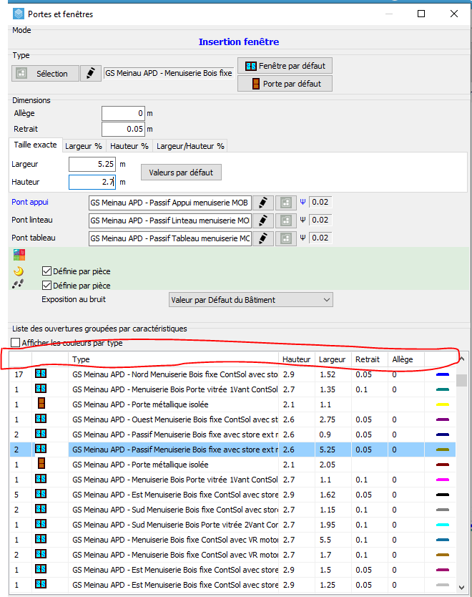The image size is (472, 597).
Task: Click the Fenêtre par défaut button
Action: [285, 66]
